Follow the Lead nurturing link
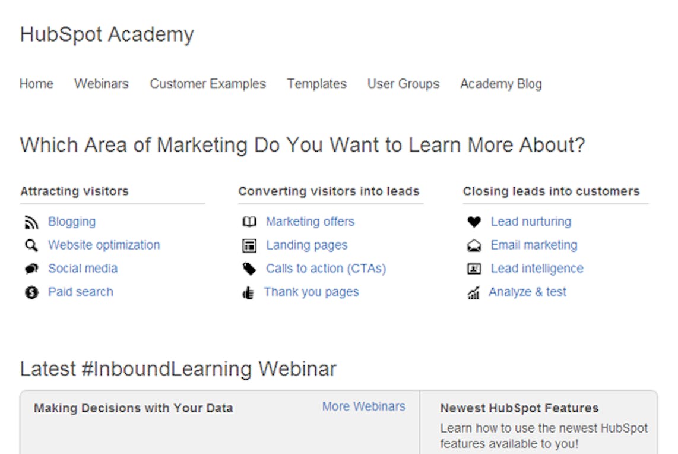Screen dimensions: 678x454 click(x=531, y=222)
